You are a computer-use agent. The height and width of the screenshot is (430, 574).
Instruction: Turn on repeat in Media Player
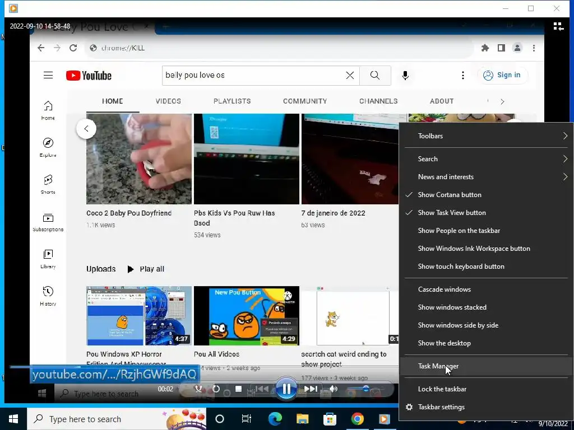[216, 389]
